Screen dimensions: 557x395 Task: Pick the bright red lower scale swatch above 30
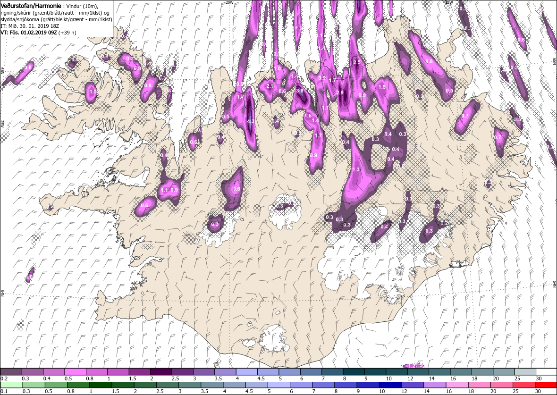(x=546, y=385)
